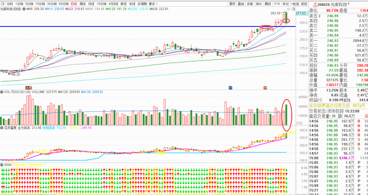368x195 pixels.
Task: Open the 多周期 multi-period view
Action: 142,4
